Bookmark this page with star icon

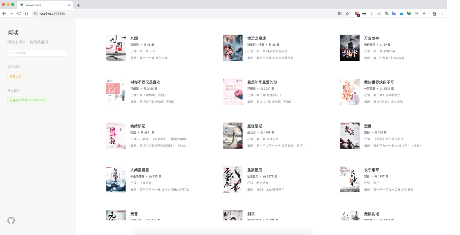click(347, 14)
